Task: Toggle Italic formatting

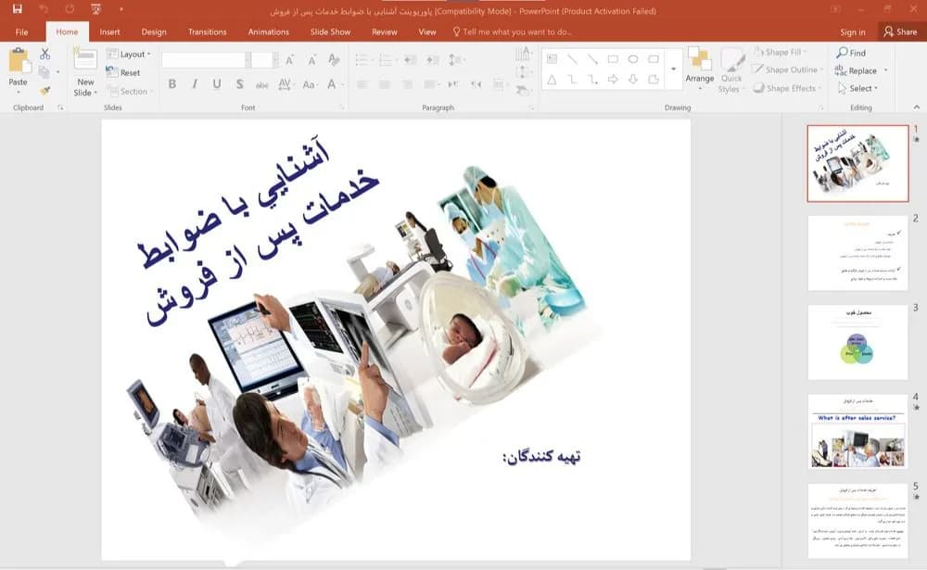Action: click(x=195, y=84)
